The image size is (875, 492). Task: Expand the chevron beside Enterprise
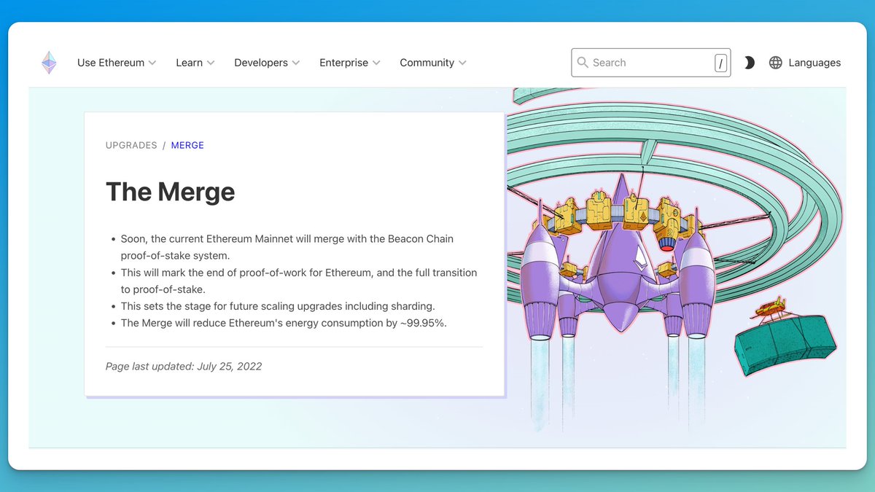pyautogui.click(x=376, y=63)
